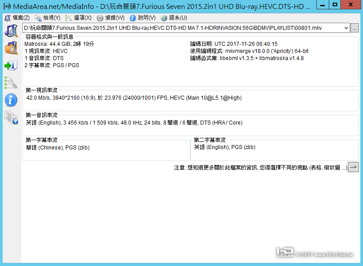
Task: Expand the file path dropdown arrow
Action: coord(346,28)
